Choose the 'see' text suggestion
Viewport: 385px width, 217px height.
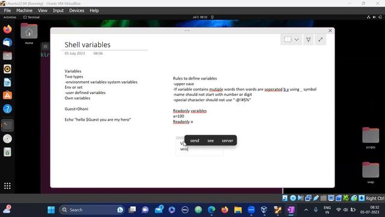(x=211, y=140)
